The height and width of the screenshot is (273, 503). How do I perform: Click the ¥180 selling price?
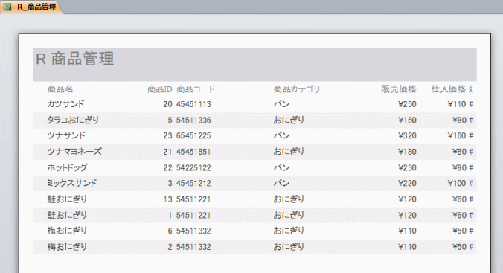[x=407, y=152]
